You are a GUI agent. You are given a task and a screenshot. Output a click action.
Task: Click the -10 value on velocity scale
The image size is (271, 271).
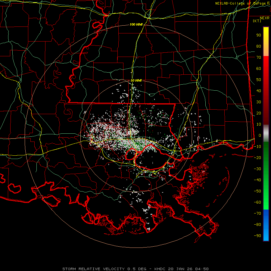pyautogui.click(x=257, y=147)
